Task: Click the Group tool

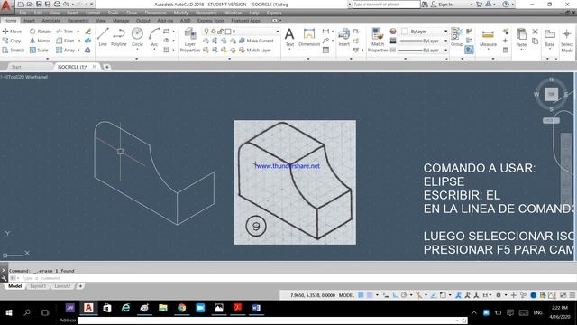Action: click(x=457, y=37)
